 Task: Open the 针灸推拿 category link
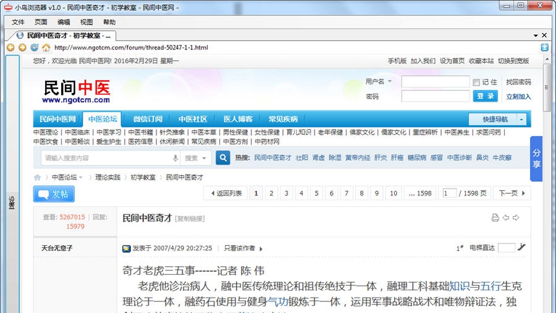(172, 132)
